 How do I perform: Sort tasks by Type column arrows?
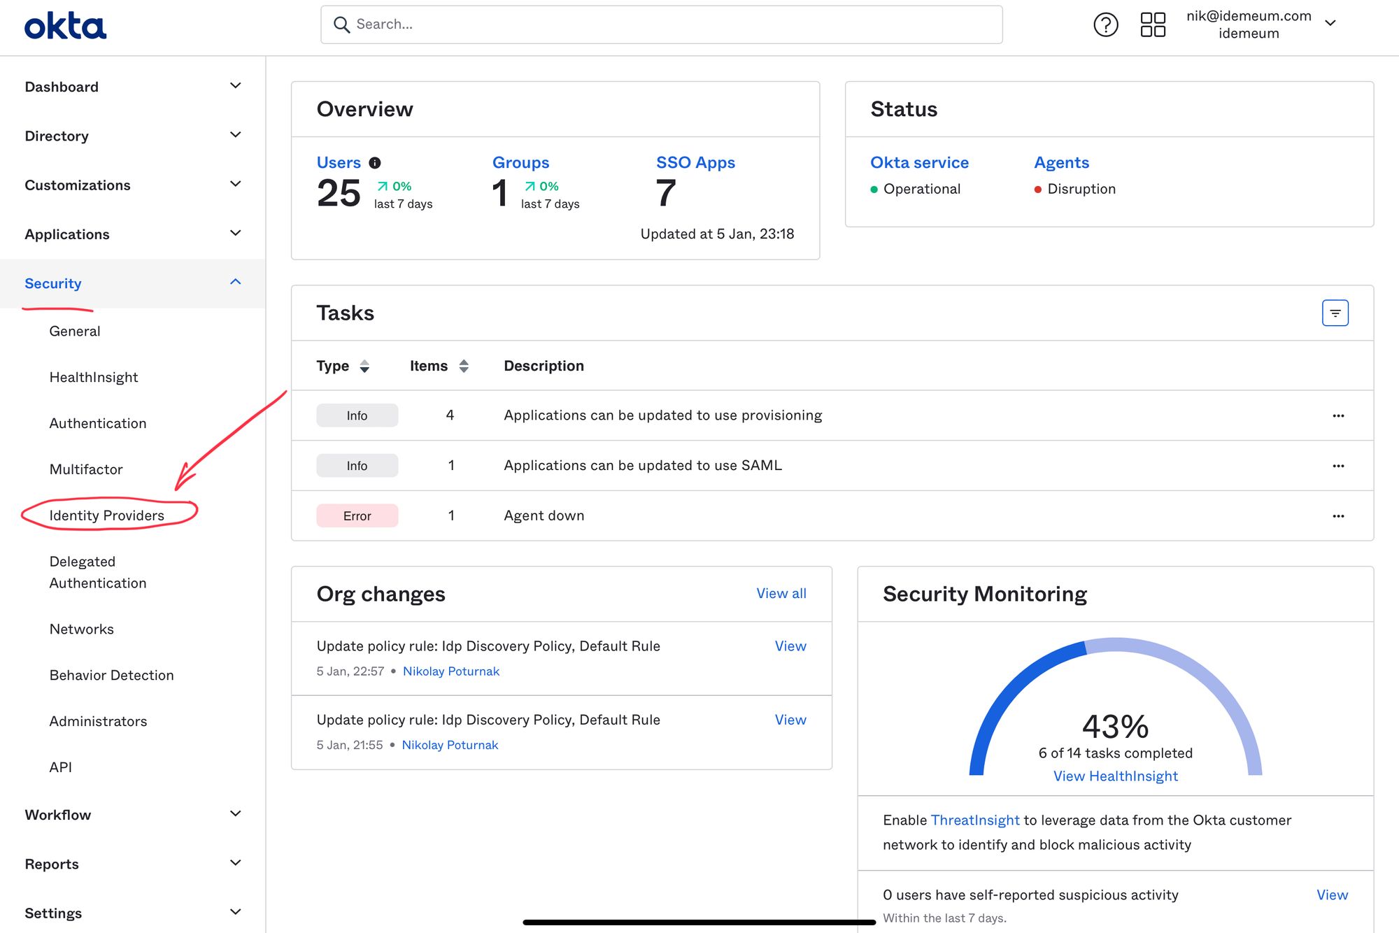point(364,366)
